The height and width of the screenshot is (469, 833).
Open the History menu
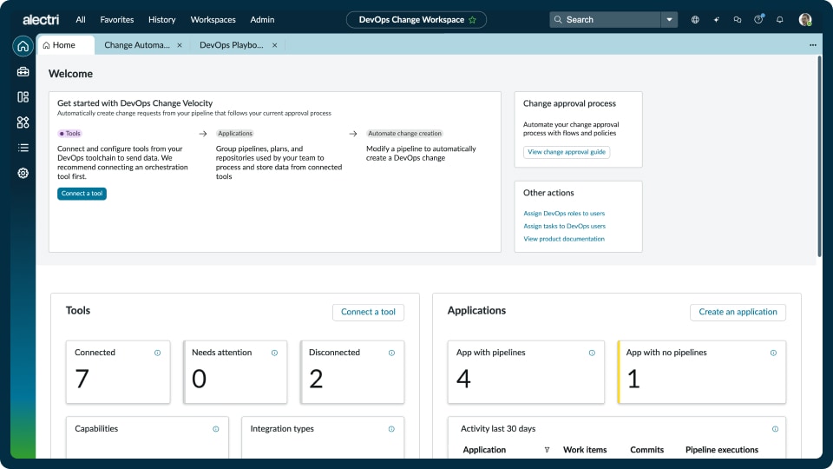(x=162, y=20)
